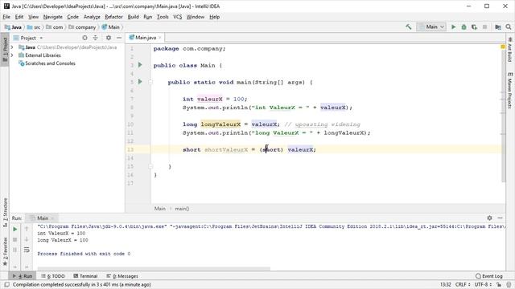Click 'Main' in editor breadcrumb

coord(160,209)
